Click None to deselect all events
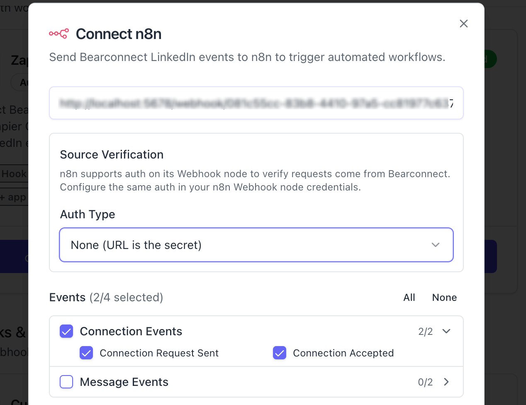Image resolution: width=526 pixels, height=405 pixels. [x=444, y=298]
